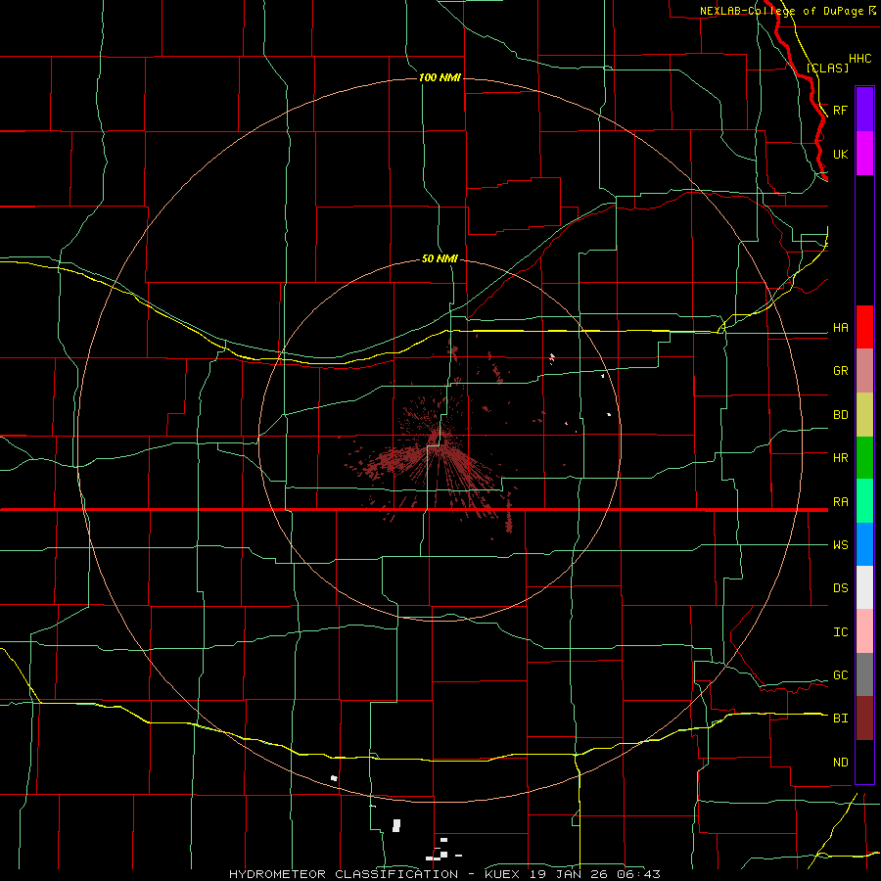
Task: Click the 19 JAN 26 date text
Action: [570, 874]
